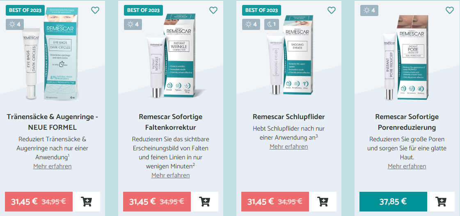Add Tränensäcke & Augenringe to cart
The image size is (460, 216).
coord(86,202)
